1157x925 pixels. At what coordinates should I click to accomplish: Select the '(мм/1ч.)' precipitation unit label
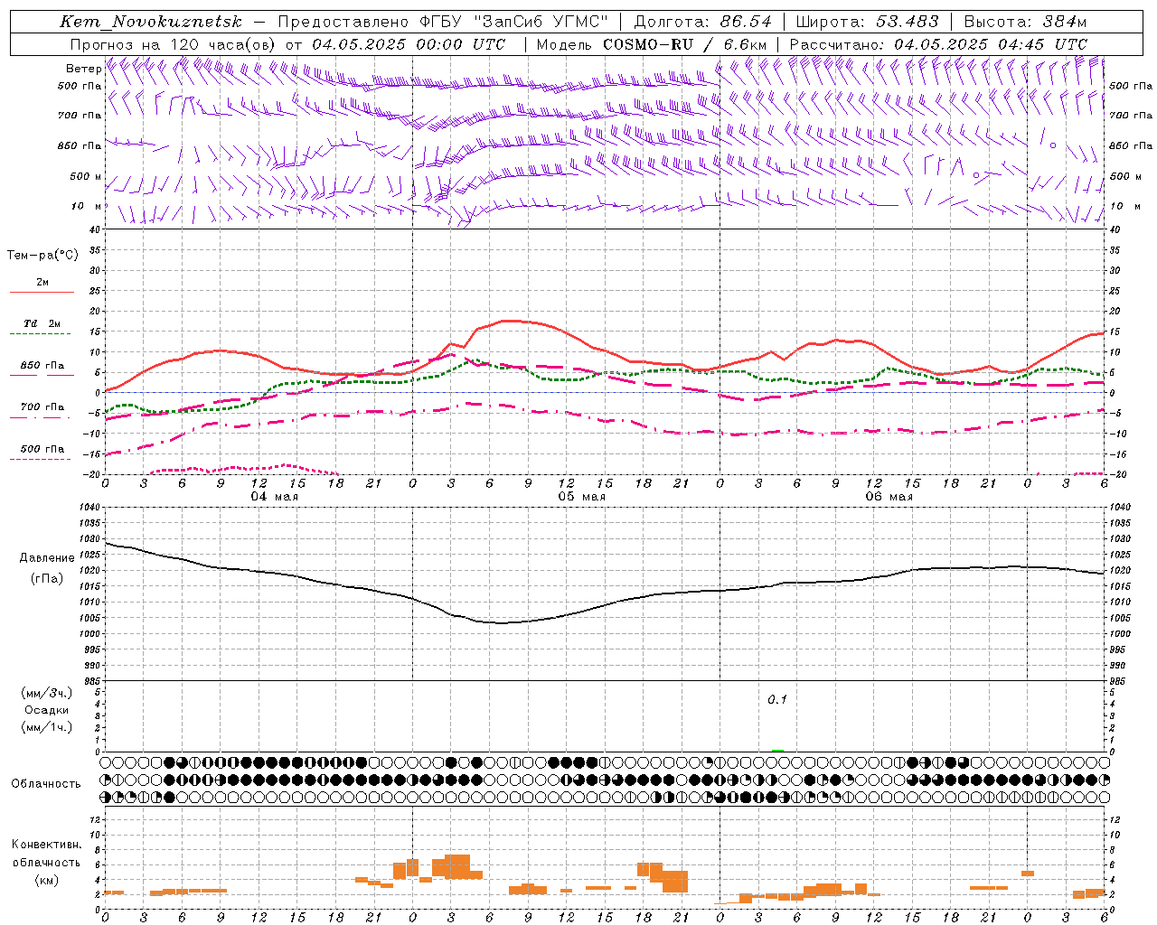click(47, 727)
